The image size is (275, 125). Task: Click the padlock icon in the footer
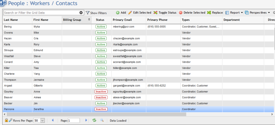coord(6,120)
